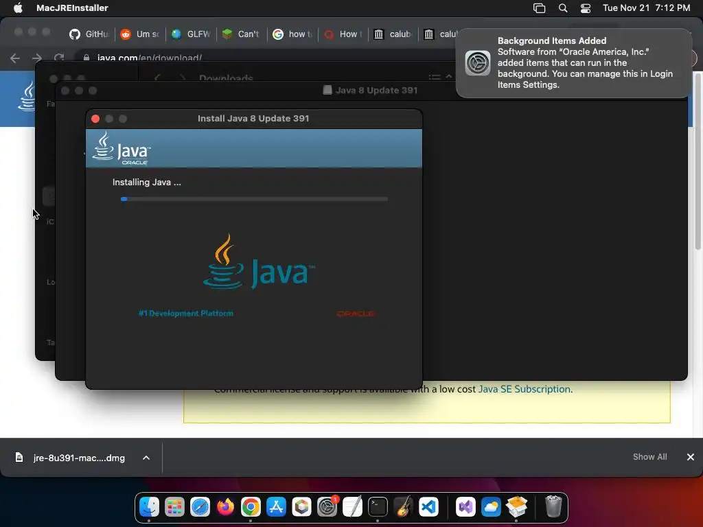Click the Background Items Added notification
703x527 pixels.
pos(573,62)
